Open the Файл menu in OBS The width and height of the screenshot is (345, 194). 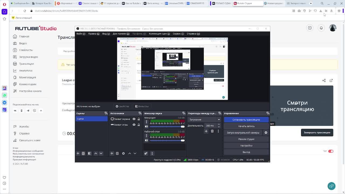coord(81,34)
